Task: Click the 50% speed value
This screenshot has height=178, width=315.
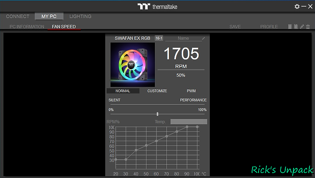Action: [x=181, y=75]
